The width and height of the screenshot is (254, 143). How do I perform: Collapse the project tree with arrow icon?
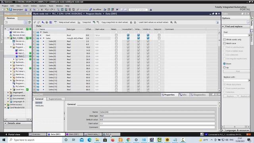tap(30, 14)
